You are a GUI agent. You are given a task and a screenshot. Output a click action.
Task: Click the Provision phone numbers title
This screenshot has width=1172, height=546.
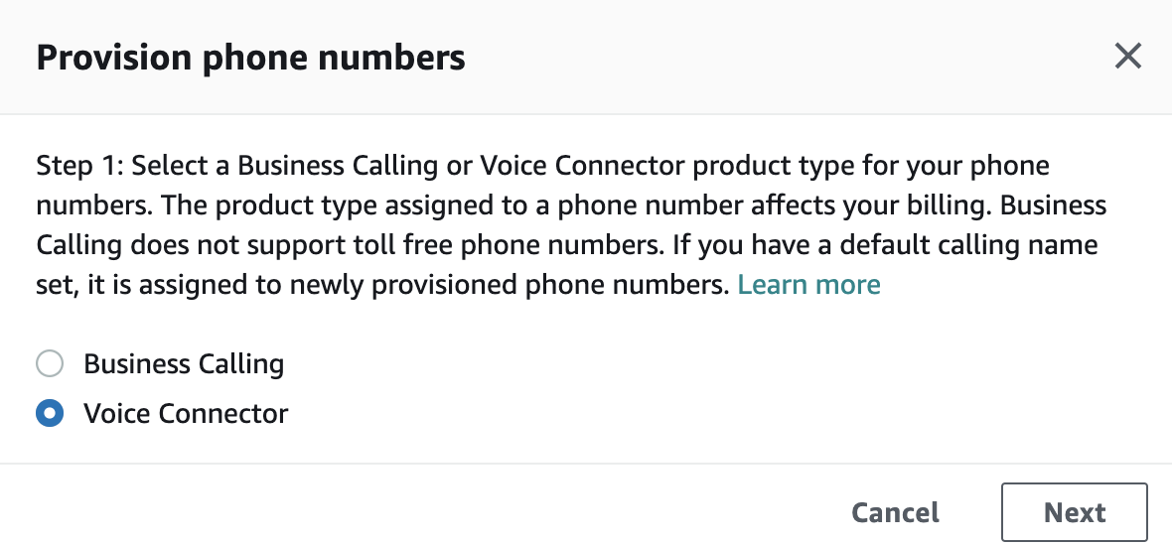[250, 58]
